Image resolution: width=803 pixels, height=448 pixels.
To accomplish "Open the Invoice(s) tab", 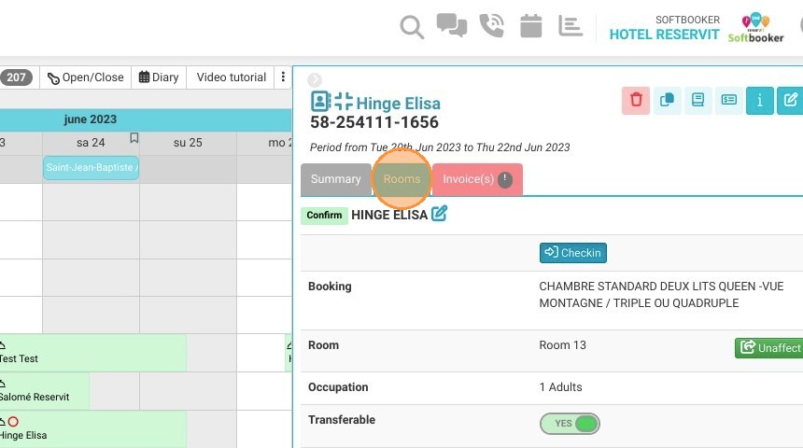I will pos(477,179).
